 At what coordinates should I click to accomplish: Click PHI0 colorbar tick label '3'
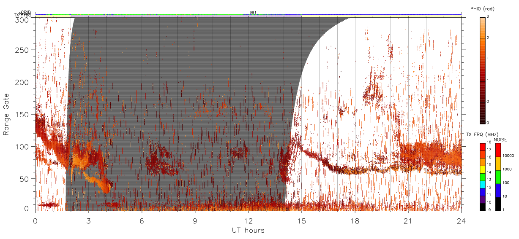(488, 17)
